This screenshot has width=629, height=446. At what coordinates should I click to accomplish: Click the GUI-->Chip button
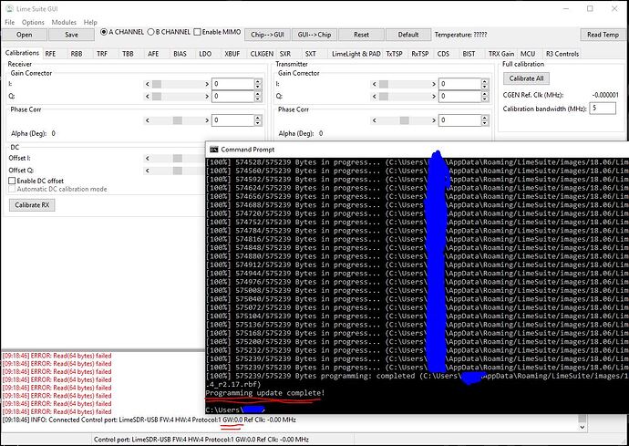[x=314, y=35]
